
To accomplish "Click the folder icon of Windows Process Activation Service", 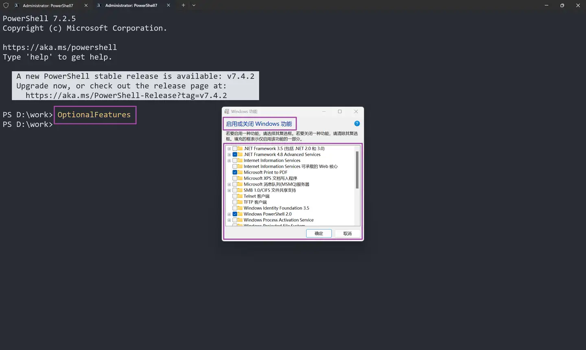I will click(240, 220).
